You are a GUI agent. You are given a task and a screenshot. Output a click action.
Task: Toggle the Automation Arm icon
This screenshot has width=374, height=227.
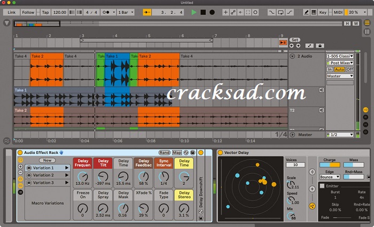coord(233,12)
